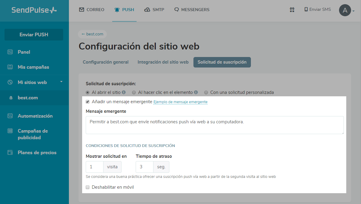Click the Enviar SMS link
The height and width of the screenshot is (204, 361).
[x=318, y=9]
